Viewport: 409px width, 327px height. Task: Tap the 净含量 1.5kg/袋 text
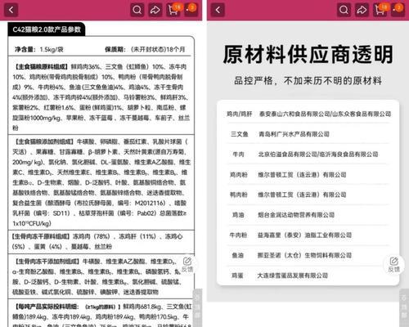pyautogui.click(x=39, y=50)
